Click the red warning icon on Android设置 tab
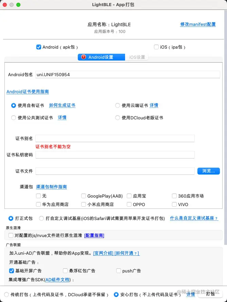The image size is (227, 302). point(84,57)
